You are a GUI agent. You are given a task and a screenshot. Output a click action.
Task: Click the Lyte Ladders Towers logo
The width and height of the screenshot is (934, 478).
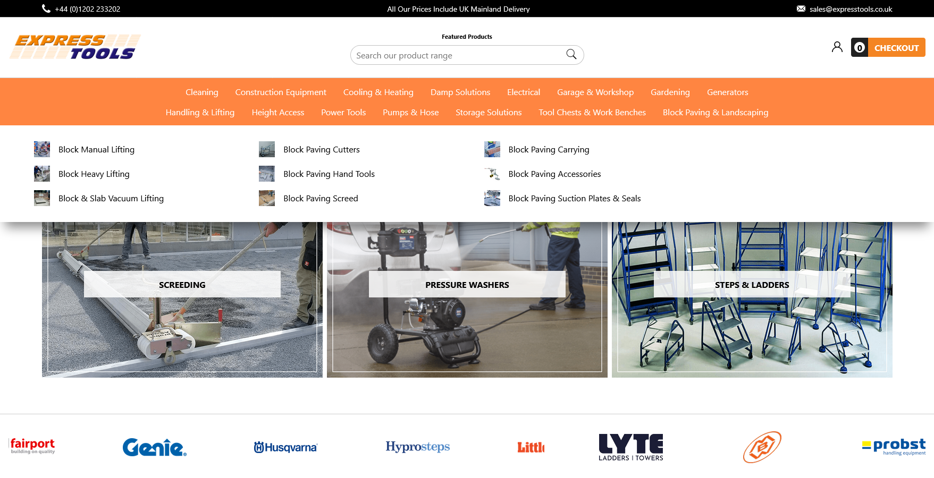click(x=630, y=447)
